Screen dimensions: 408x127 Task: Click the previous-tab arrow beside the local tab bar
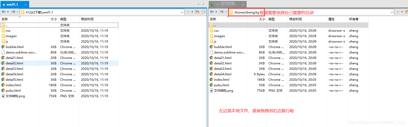198,4
